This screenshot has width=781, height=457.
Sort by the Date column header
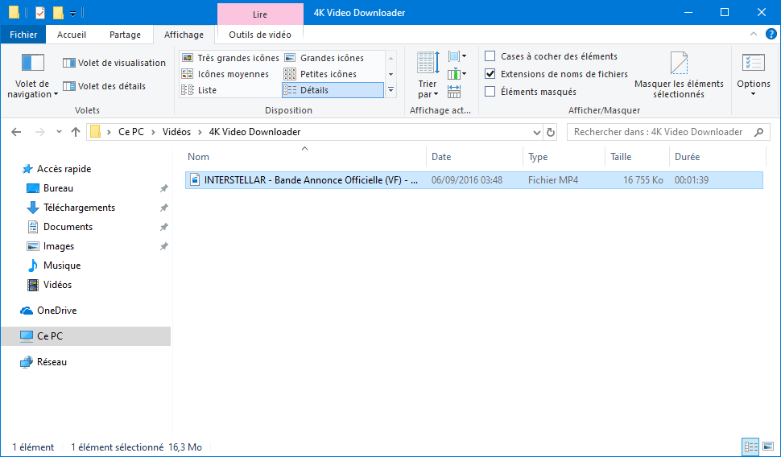pos(475,156)
